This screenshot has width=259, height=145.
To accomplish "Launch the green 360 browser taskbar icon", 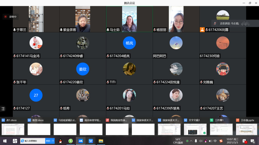I will pos(71,141).
